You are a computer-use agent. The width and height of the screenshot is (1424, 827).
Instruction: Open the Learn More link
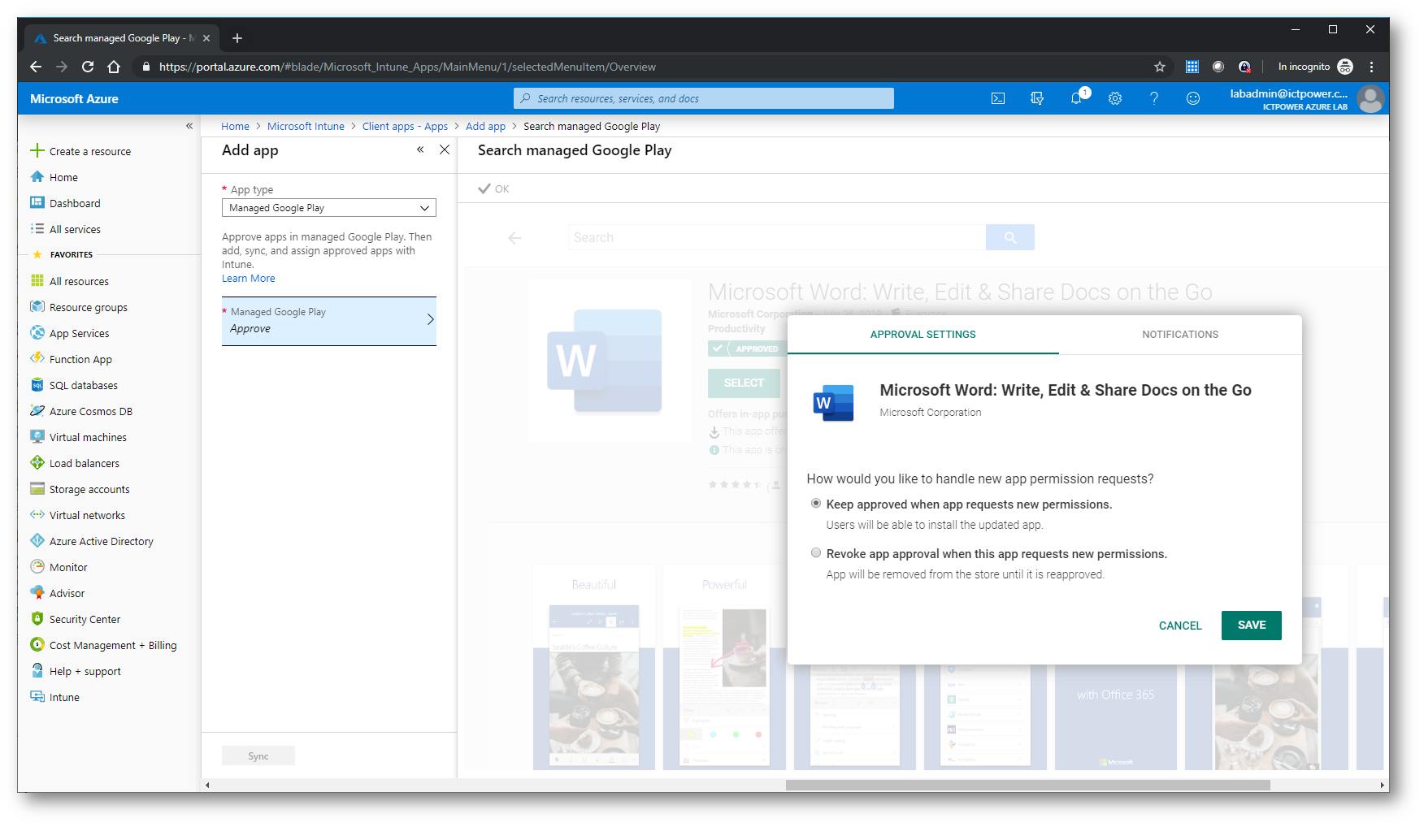[249, 279]
